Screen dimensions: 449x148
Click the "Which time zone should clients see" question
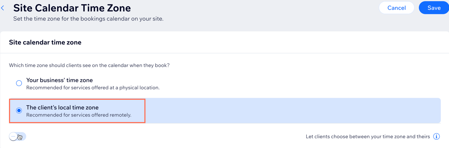click(x=89, y=66)
